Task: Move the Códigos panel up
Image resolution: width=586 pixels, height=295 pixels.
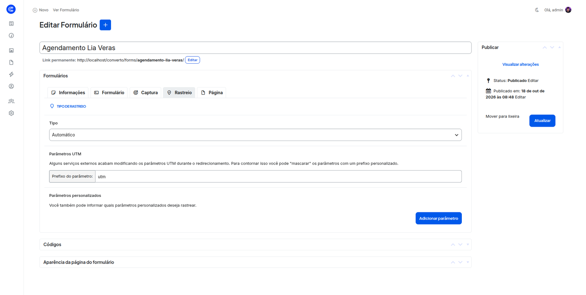Action: click(x=453, y=244)
